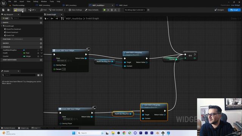Viewport: 242px width, 136px height.
Task: Add a new graph with plus icon
Action: tap(41, 23)
